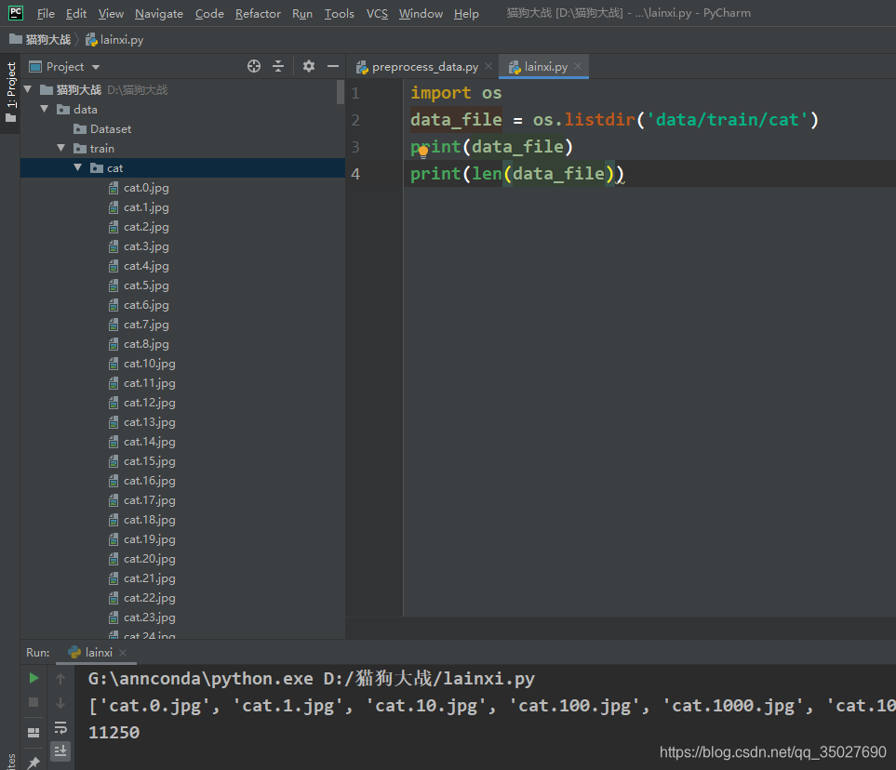This screenshot has width=896, height=770.
Task: Restore layout in the Run panel
Action: click(32, 732)
